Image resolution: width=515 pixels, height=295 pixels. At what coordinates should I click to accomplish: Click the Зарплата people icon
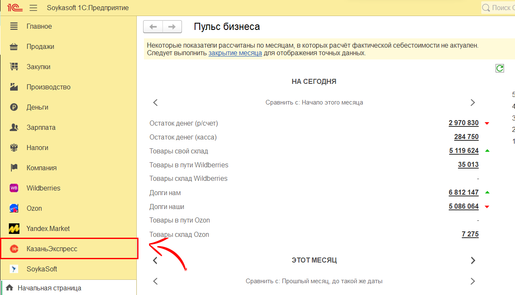[14, 127]
